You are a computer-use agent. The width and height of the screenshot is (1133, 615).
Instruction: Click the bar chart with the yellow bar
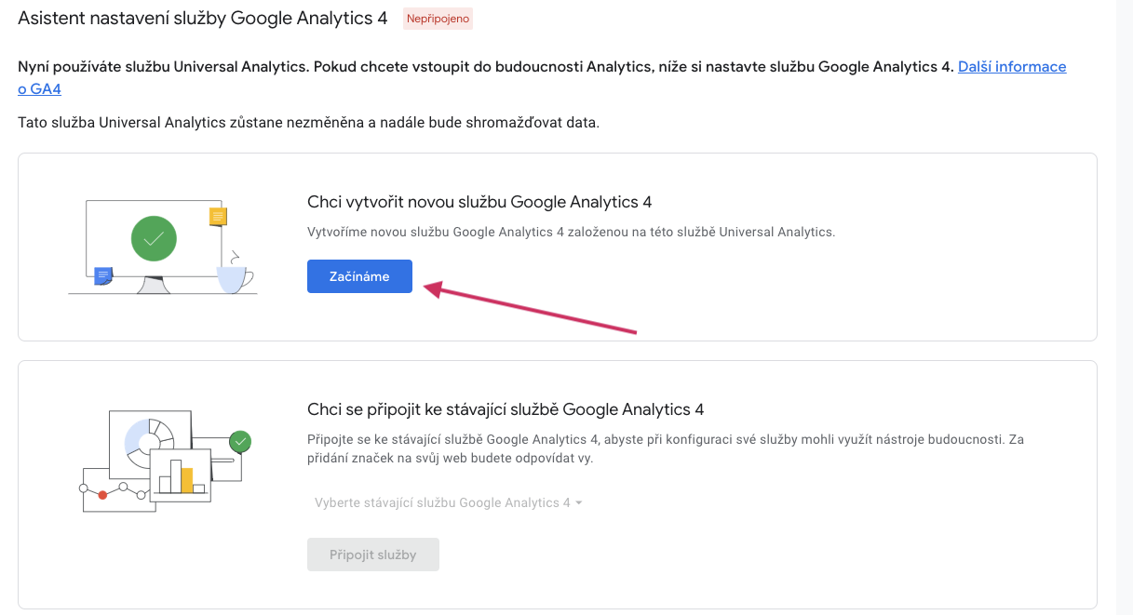point(181,476)
